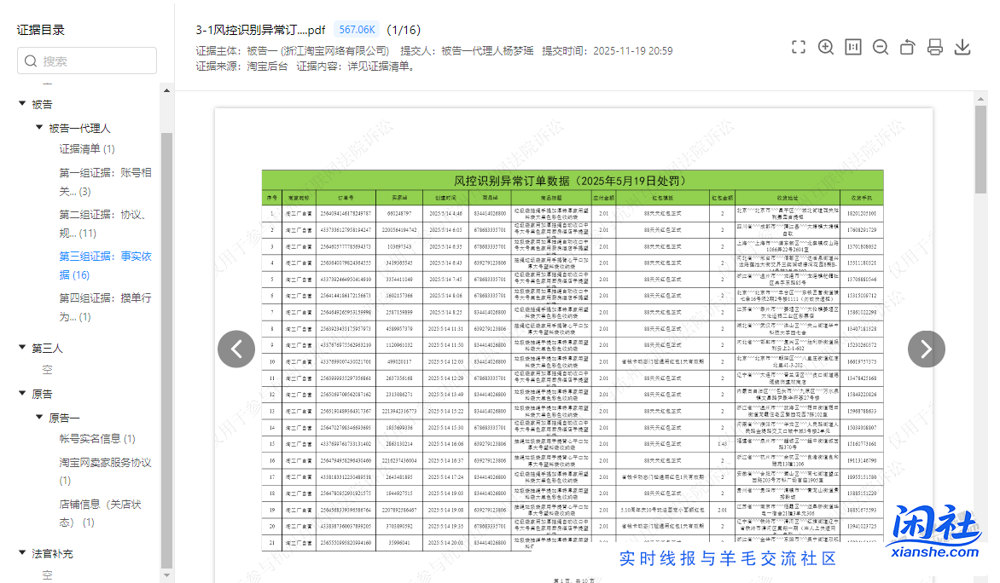The height and width of the screenshot is (583, 1000).
Task: Collapse the 原告一 section
Action: pos(38,417)
